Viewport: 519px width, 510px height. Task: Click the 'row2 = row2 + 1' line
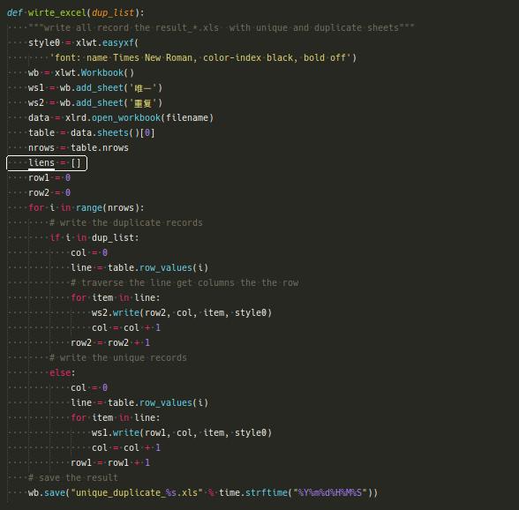(x=110, y=342)
